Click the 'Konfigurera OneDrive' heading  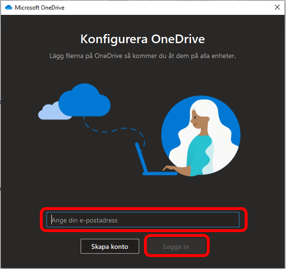coord(143,39)
